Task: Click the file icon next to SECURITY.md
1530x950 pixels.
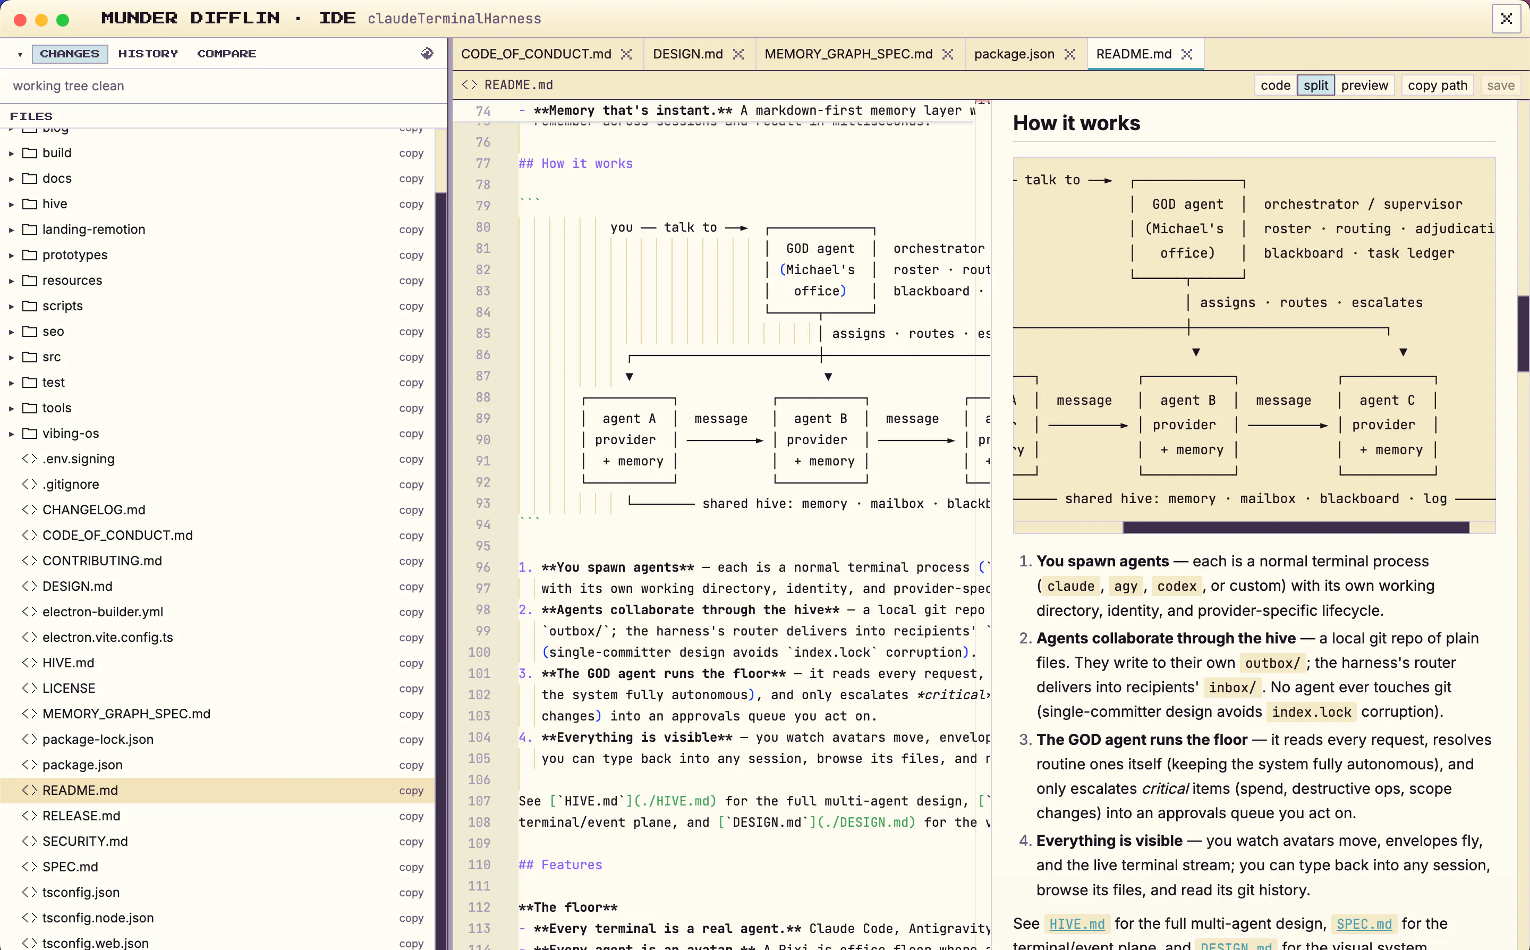Action: (x=30, y=841)
